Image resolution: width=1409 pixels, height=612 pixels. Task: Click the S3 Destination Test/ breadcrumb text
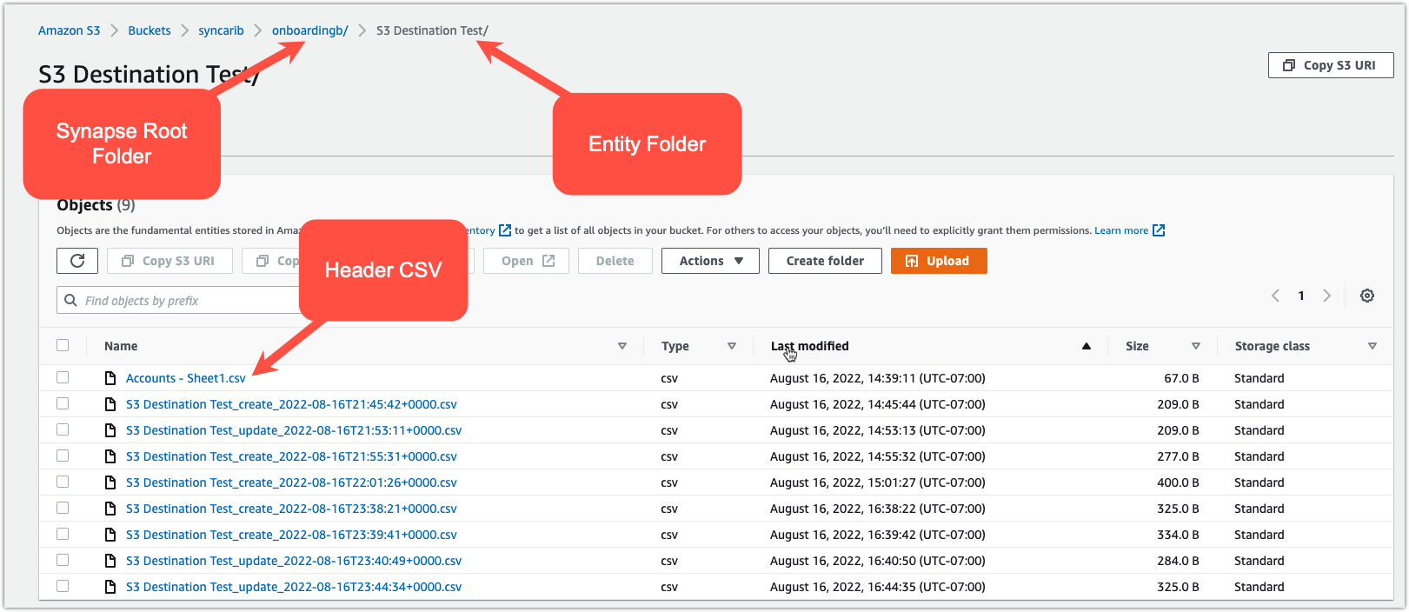pos(432,30)
